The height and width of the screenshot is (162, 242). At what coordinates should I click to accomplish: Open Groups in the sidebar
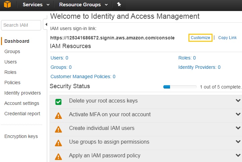click(x=12, y=51)
